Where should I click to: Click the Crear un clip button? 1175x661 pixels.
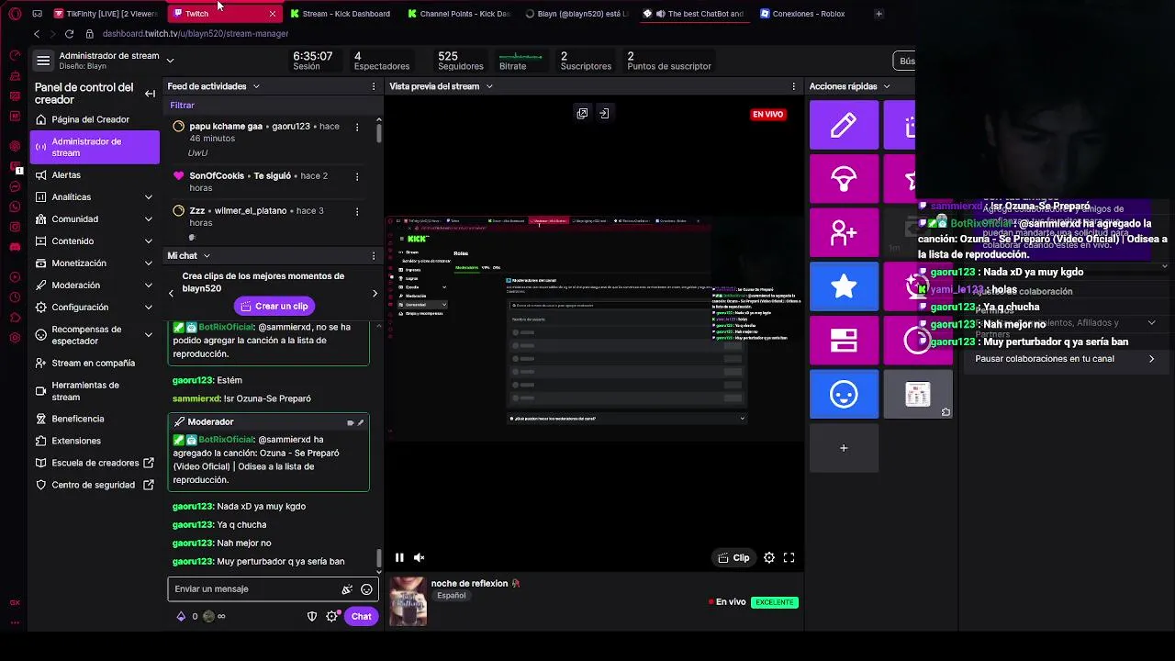tap(274, 307)
